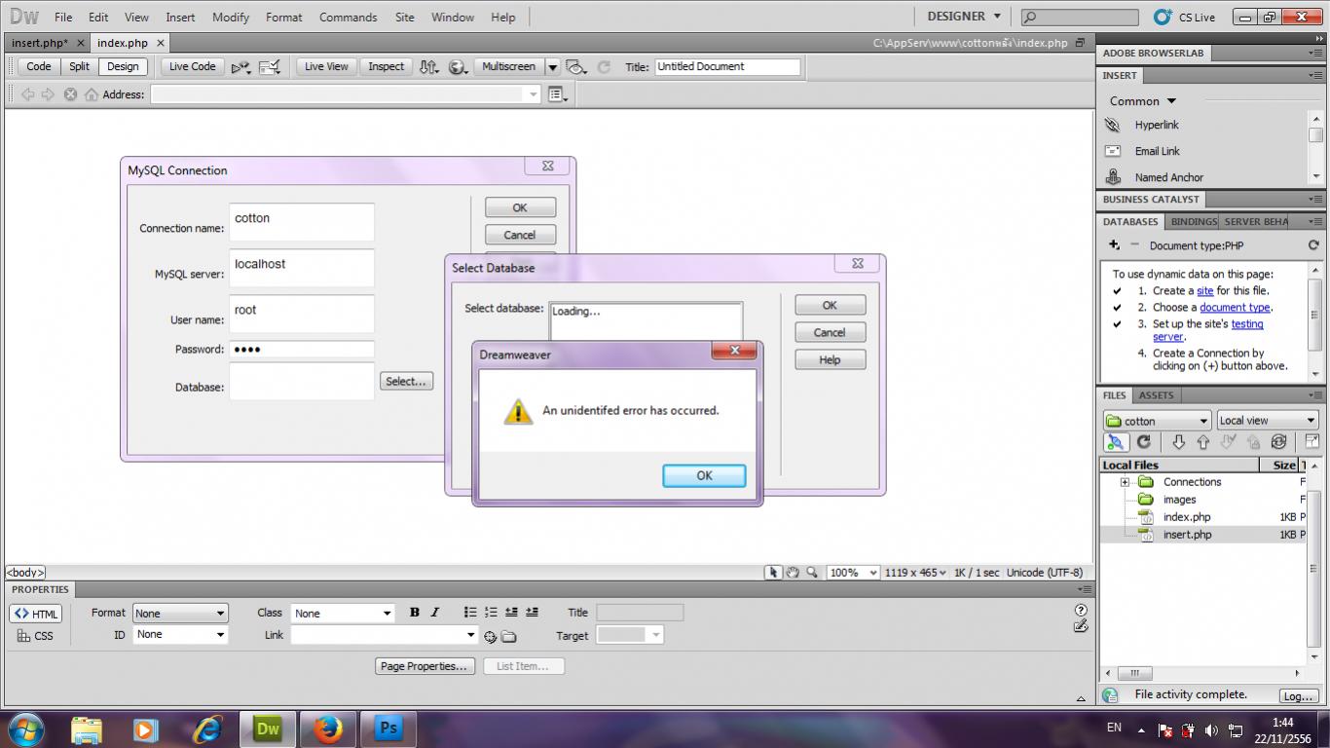Click the Hyperlink icon in the Insert panel
Image resolution: width=1330 pixels, height=748 pixels.
[x=1113, y=125]
